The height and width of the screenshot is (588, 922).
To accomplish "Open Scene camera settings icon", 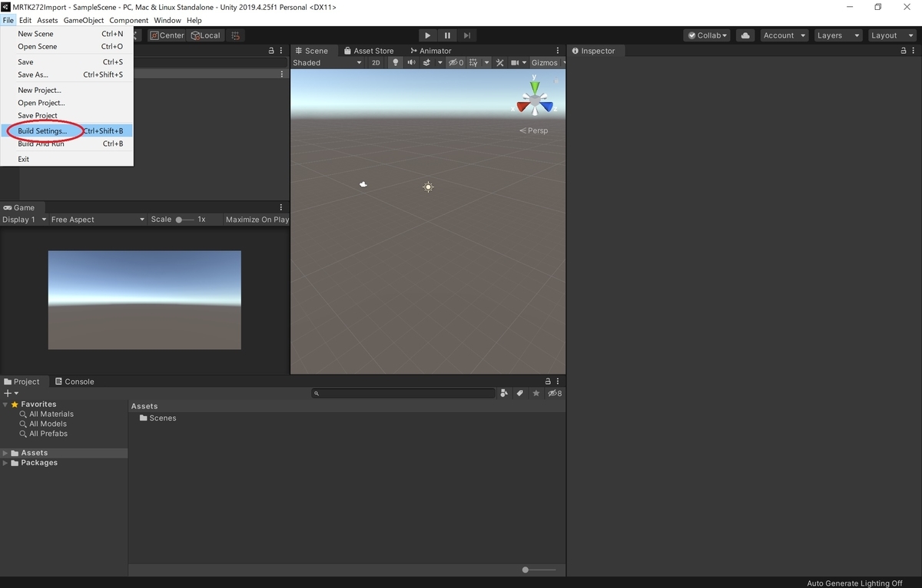I will 516,63.
